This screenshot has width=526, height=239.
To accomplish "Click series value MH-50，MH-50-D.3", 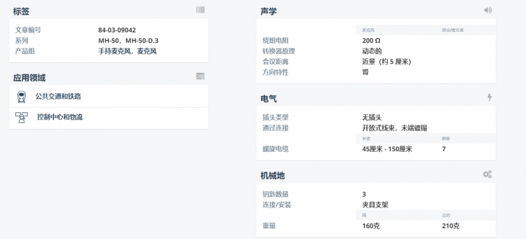I will coord(128,41).
